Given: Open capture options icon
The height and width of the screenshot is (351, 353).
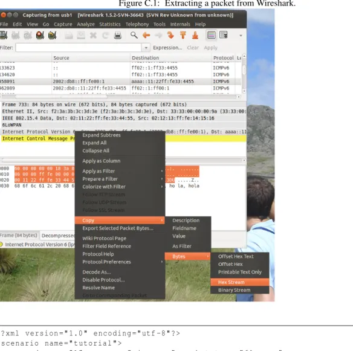Looking at the screenshot, I should tap(16, 35).
